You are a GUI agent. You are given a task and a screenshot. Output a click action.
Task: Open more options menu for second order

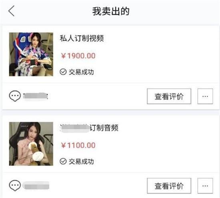pos(205,186)
